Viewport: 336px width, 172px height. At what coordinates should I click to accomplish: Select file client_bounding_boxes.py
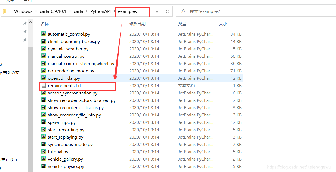coord(74,42)
